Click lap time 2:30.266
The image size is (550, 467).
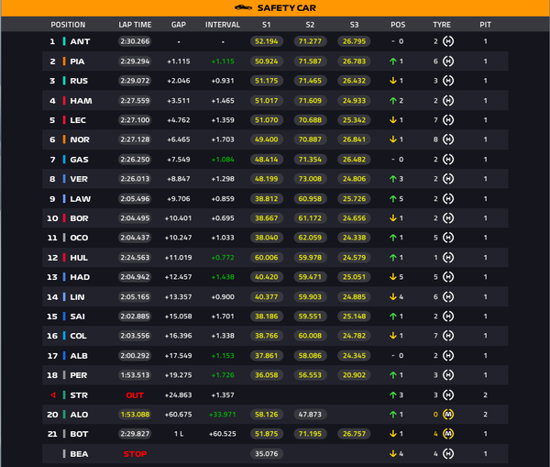point(135,41)
